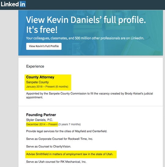Click the colleagues and classmates tagline
Viewport: 165px width, 167px height.
click(x=85, y=38)
